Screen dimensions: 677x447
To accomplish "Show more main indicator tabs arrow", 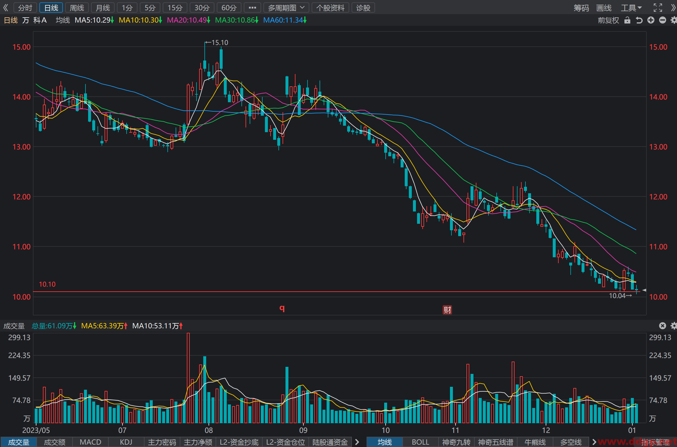I will (x=594, y=442).
